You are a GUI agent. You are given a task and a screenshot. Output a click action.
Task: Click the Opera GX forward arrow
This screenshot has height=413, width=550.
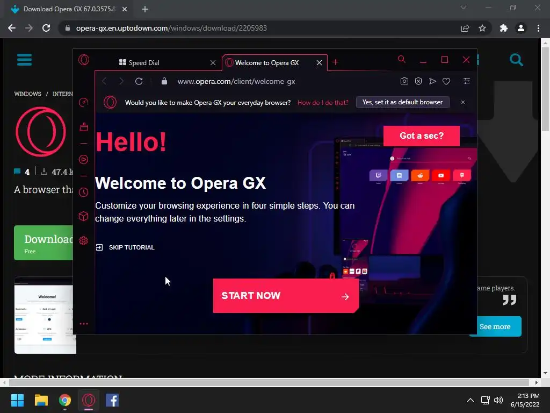tap(121, 82)
